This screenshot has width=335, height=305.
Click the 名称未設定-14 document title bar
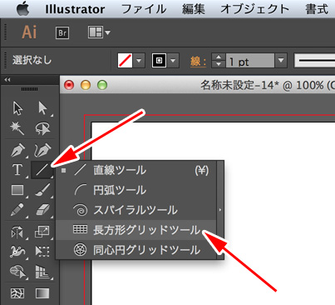[x=198, y=85]
